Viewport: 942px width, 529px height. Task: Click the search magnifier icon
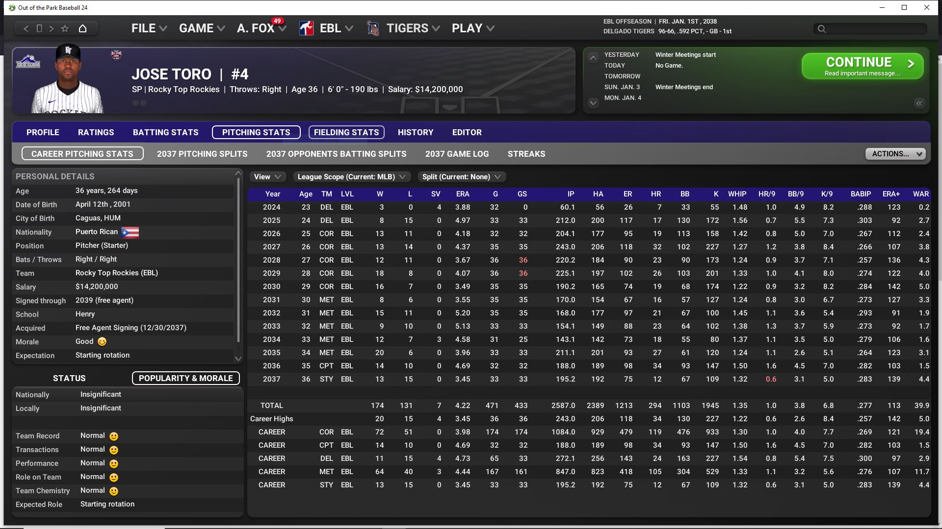click(822, 29)
